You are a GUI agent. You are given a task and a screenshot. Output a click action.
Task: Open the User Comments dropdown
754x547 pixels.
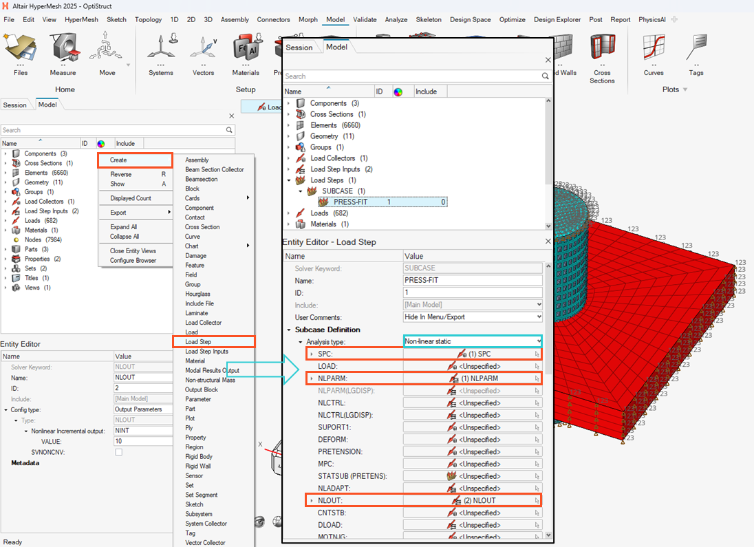pos(539,317)
